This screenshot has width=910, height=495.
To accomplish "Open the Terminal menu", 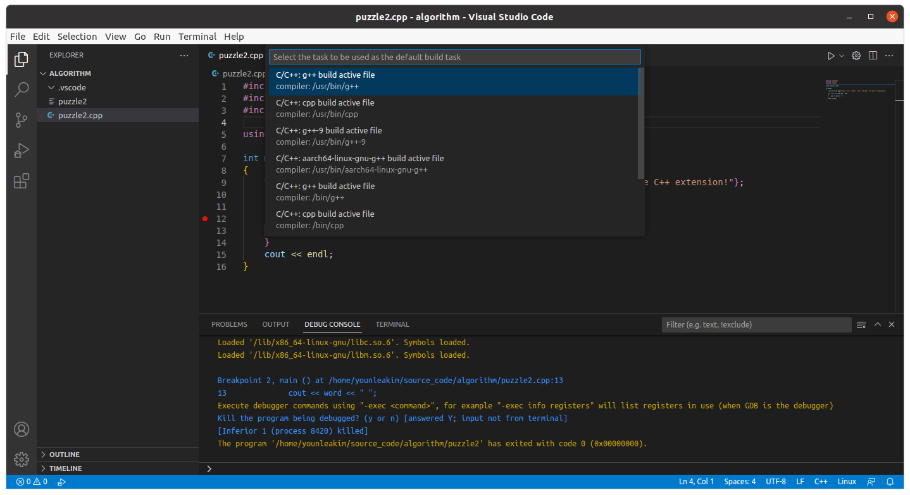I will click(x=197, y=37).
